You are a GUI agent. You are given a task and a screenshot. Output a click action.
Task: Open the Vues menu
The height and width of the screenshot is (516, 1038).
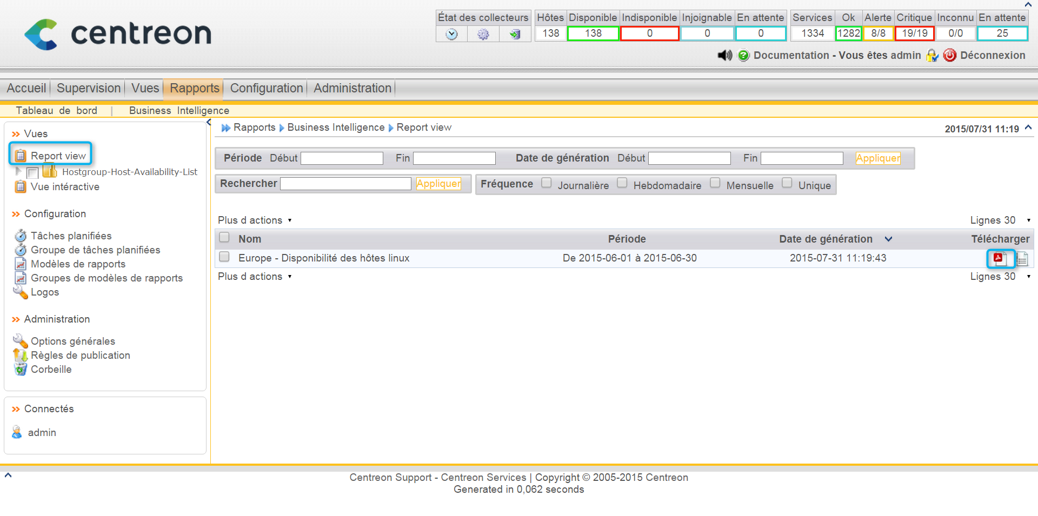[145, 88]
